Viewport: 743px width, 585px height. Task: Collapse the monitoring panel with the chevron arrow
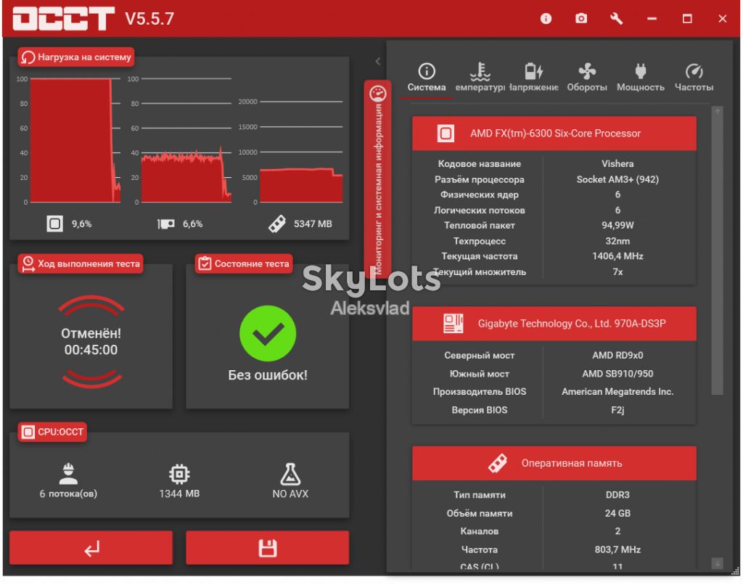coord(377,61)
